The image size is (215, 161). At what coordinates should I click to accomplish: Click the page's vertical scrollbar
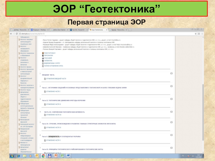click(x=203, y=80)
